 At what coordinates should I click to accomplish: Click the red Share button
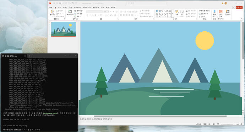point(239,7)
